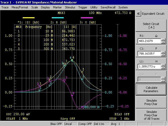Increase R1 with the up stepper arrow

(163, 40)
